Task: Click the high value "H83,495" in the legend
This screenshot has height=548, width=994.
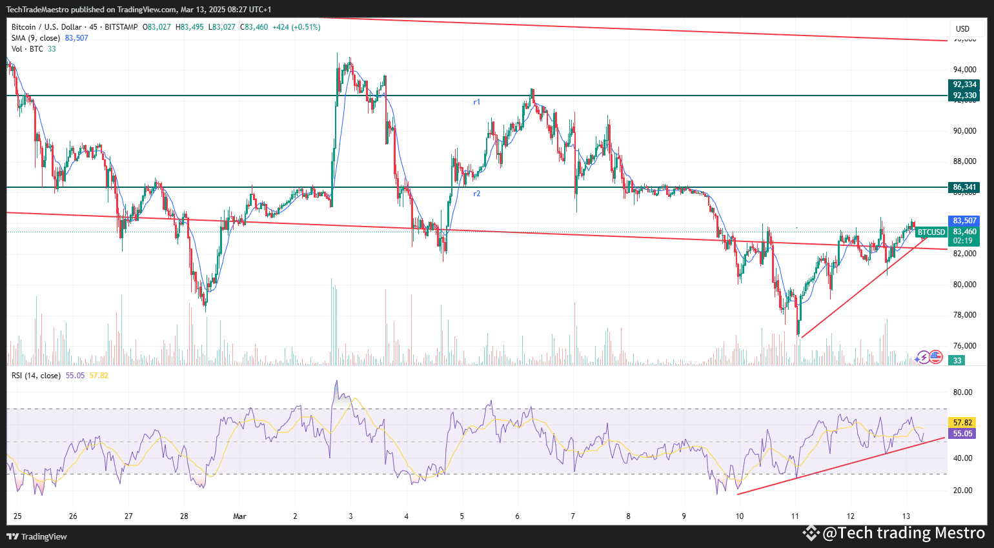Action: point(190,27)
